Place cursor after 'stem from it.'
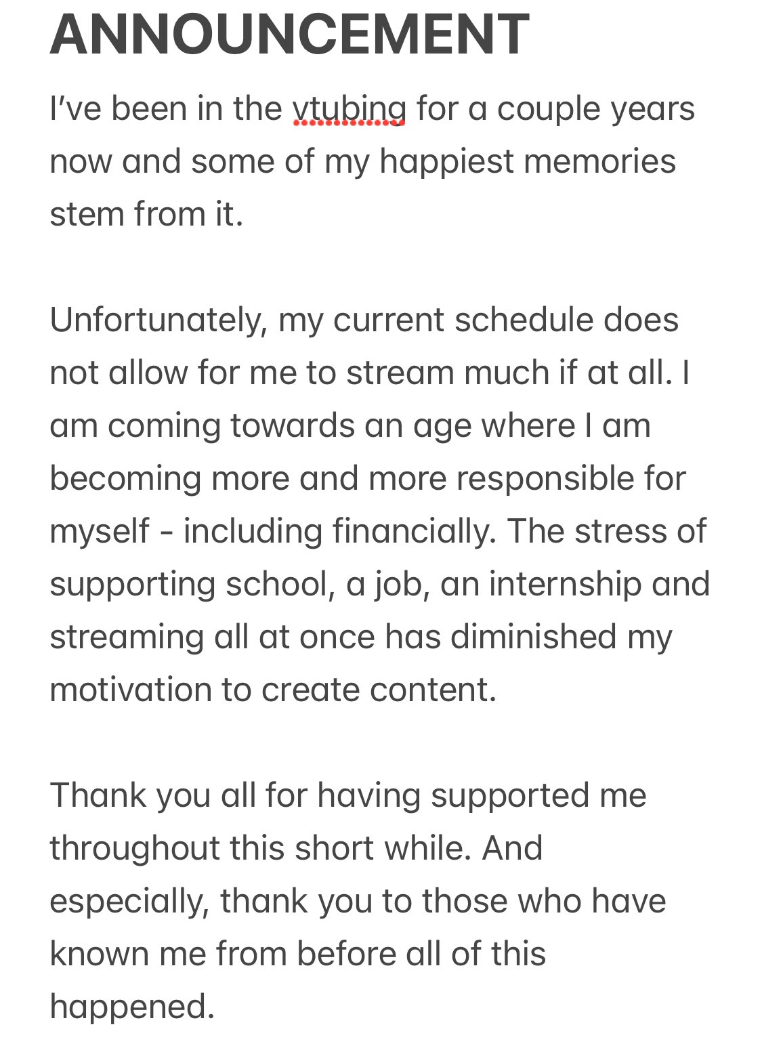Image resolution: width=762 pixels, height=1050 pixels. (x=244, y=214)
